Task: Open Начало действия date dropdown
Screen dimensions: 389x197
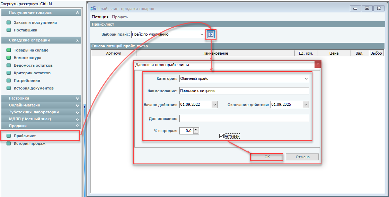Action: click(x=214, y=105)
